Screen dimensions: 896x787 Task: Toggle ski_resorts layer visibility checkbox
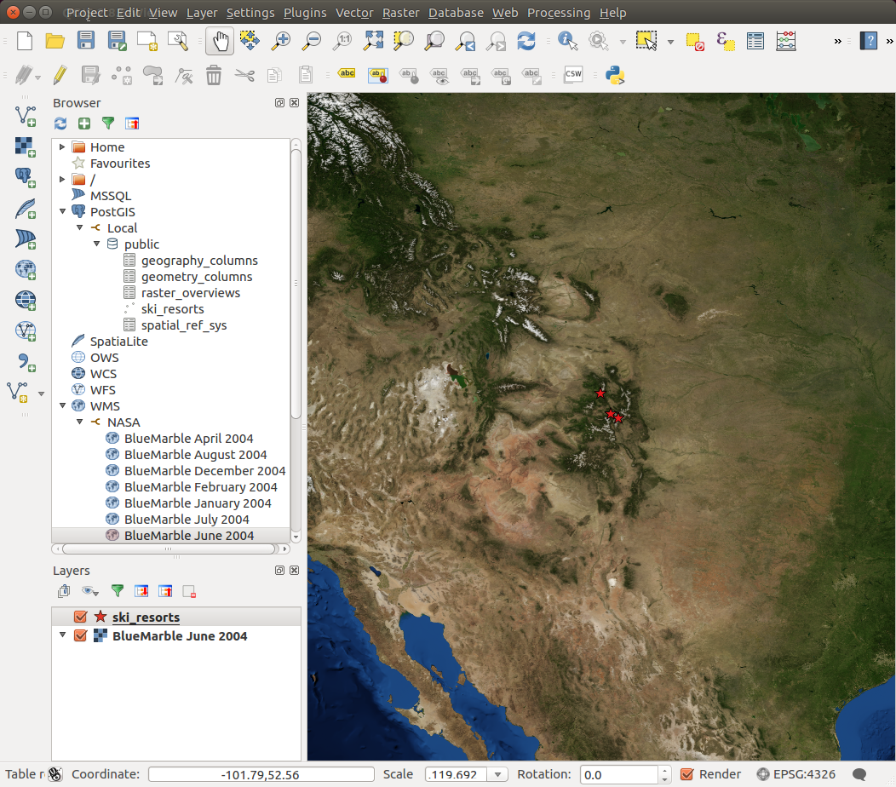81,617
